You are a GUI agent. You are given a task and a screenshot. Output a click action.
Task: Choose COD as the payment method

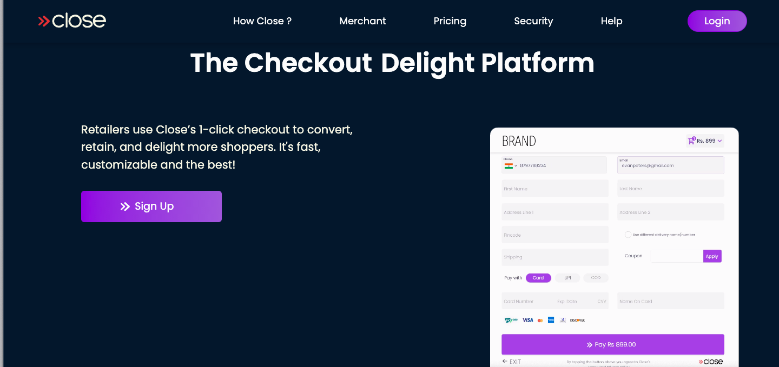[596, 278]
